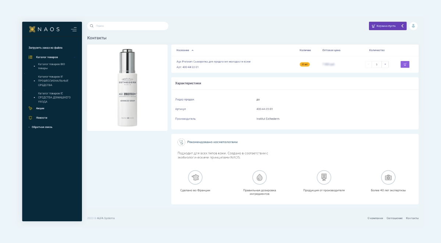This screenshot has height=243, width=441.
Task: Click the Количество column header
Action: (x=377, y=50)
